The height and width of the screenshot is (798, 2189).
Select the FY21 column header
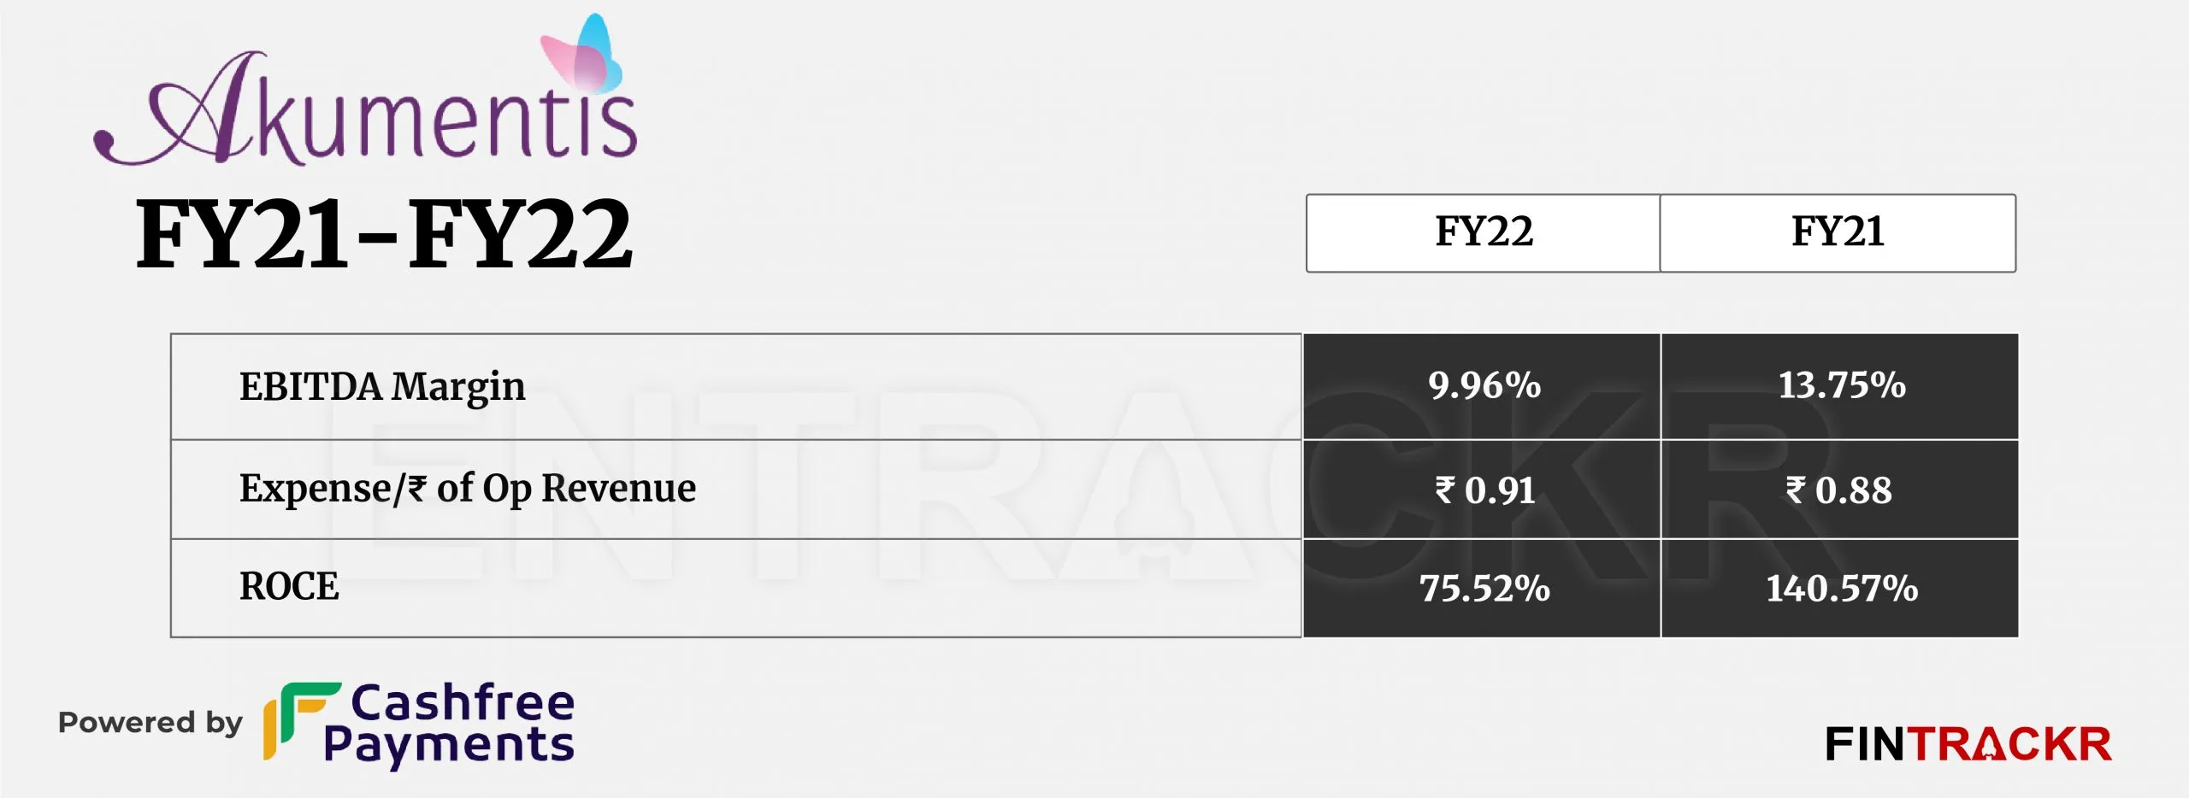click(1838, 233)
